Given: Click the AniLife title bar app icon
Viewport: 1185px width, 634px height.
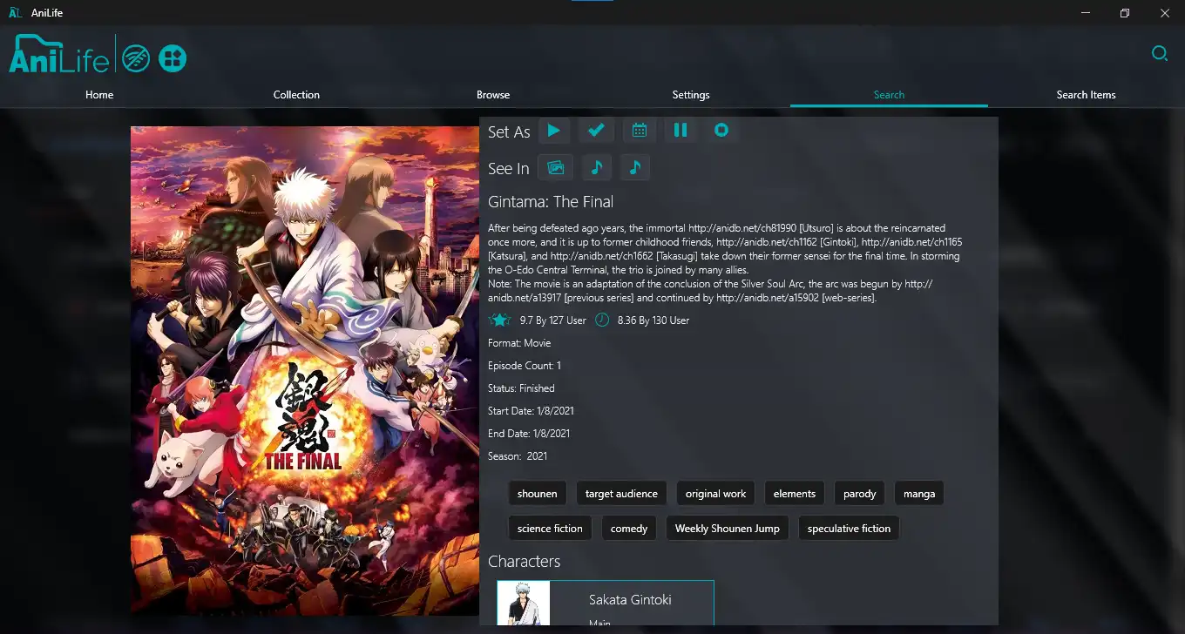Looking at the screenshot, I should [x=15, y=13].
